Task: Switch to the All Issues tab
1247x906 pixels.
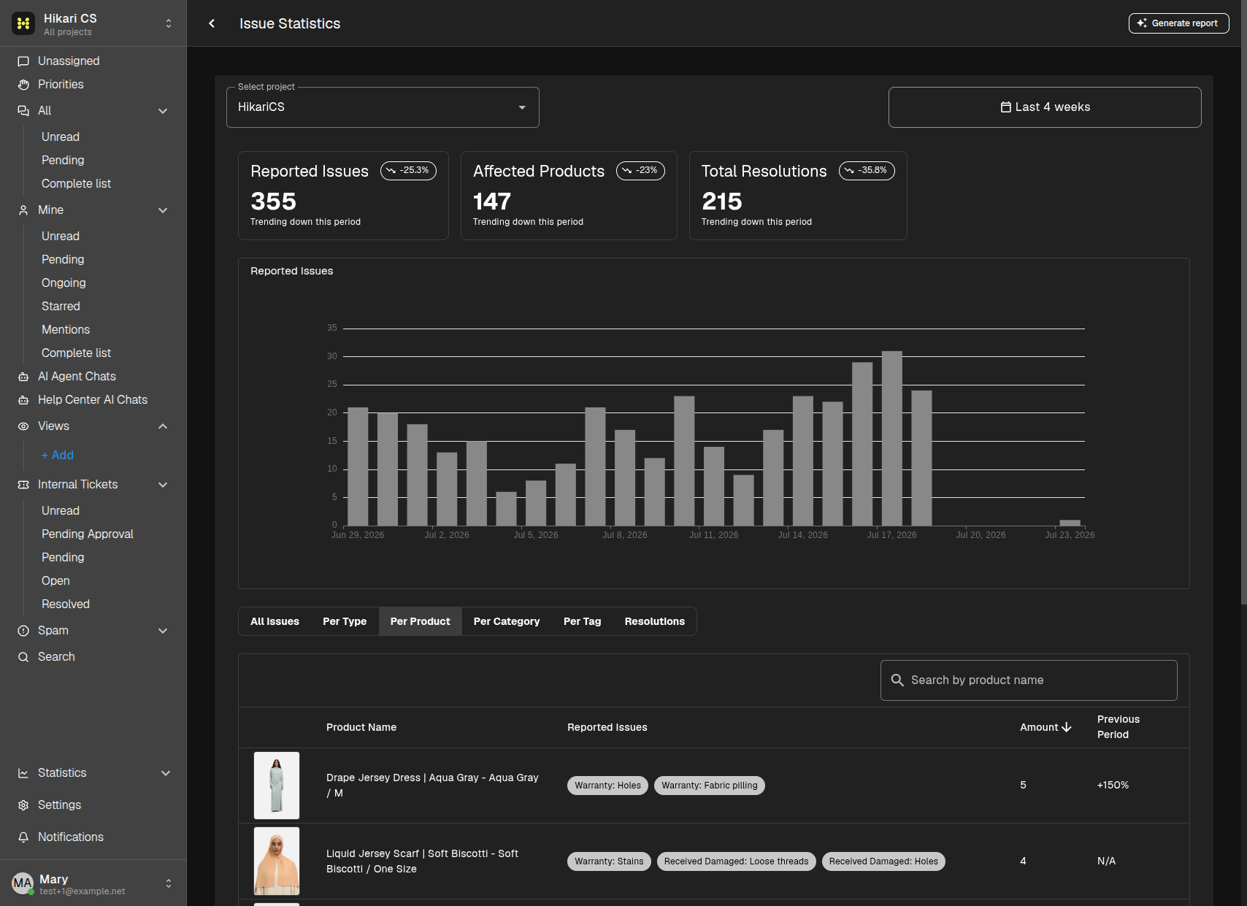Action: tap(275, 621)
